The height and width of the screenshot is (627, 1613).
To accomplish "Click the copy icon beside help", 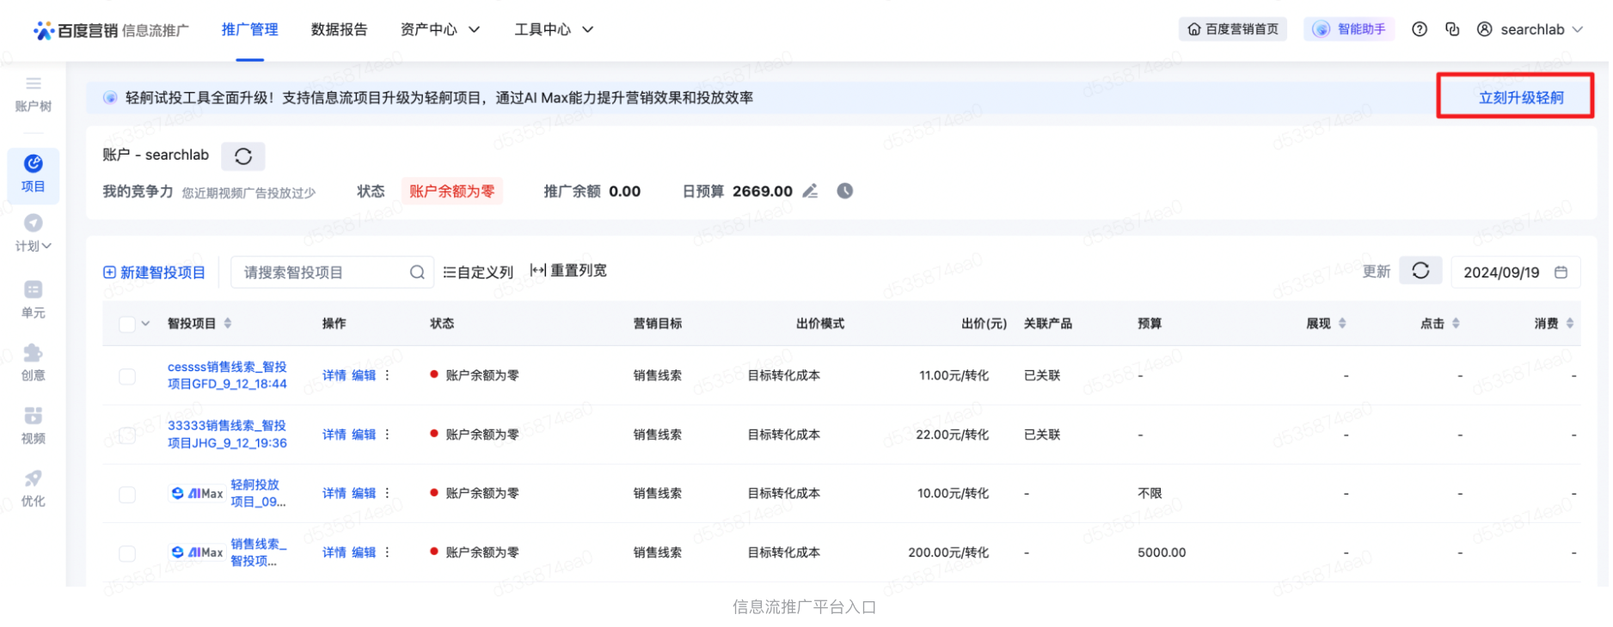I will (1452, 29).
